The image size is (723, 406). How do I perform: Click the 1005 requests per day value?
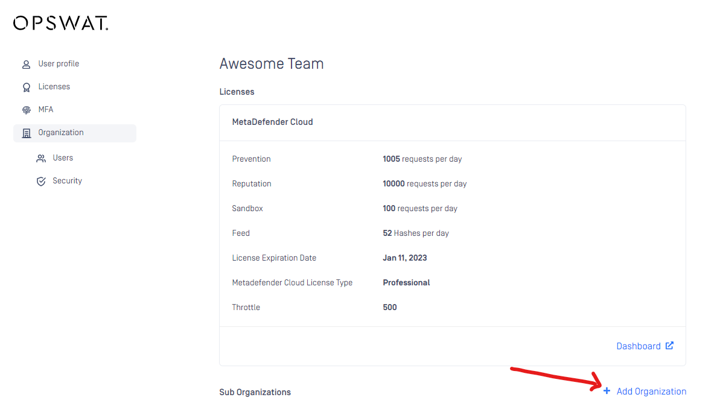pyautogui.click(x=422, y=159)
